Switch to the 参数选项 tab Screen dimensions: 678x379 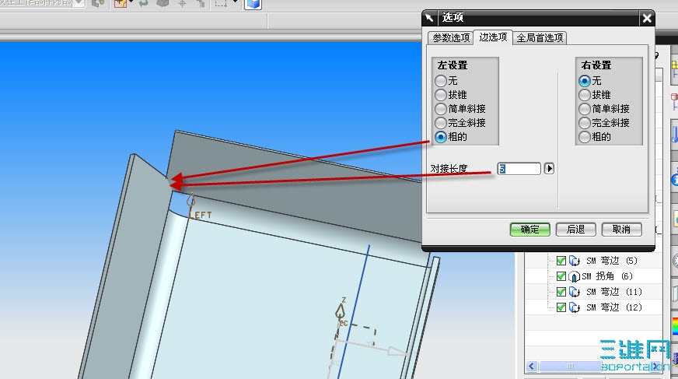coord(451,38)
